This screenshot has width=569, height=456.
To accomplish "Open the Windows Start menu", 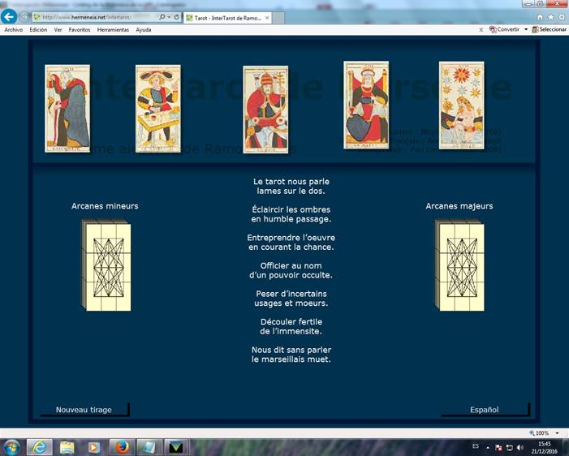I will click(x=12, y=447).
